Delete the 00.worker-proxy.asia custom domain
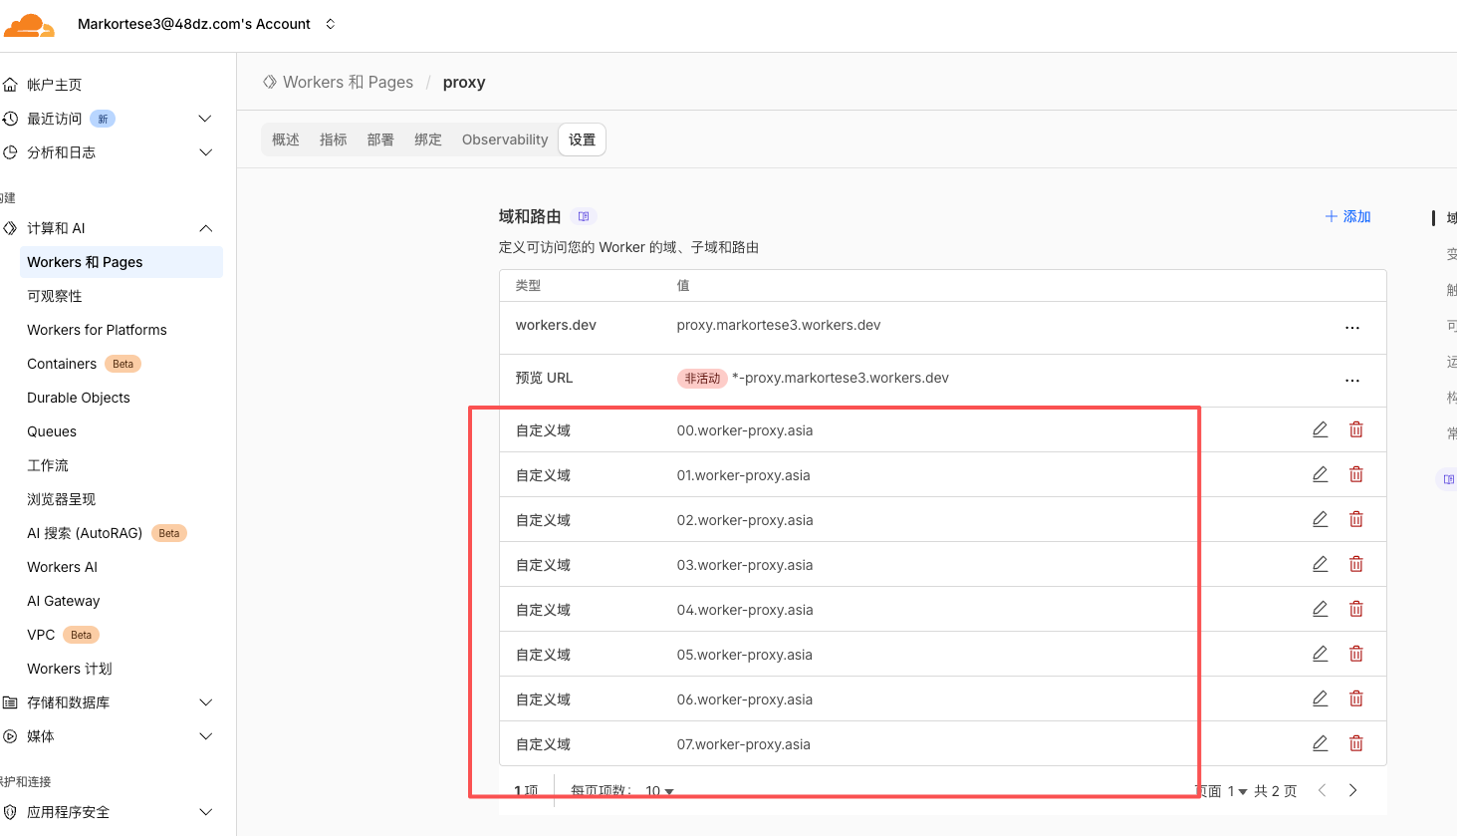Viewport: 1457px width, 836px height. tap(1355, 429)
